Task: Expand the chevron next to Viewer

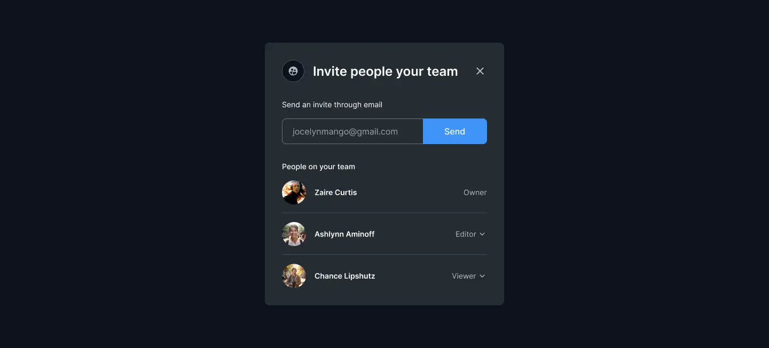Action: tap(482, 276)
